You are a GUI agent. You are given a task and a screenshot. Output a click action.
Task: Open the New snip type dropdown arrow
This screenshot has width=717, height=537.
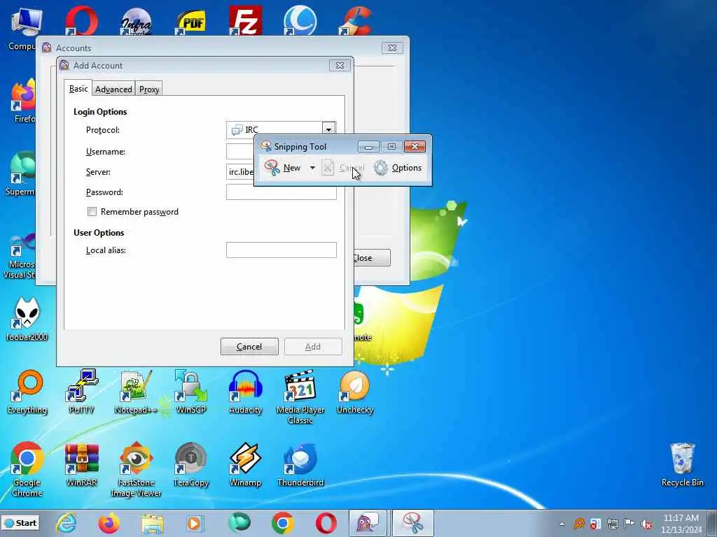(312, 168)
